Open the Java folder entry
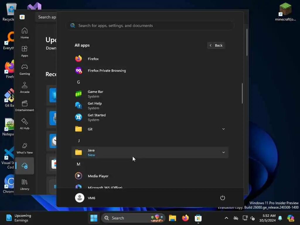Image resolution: width=300 pixels, height=225 pixels. (x=150, y=152)
